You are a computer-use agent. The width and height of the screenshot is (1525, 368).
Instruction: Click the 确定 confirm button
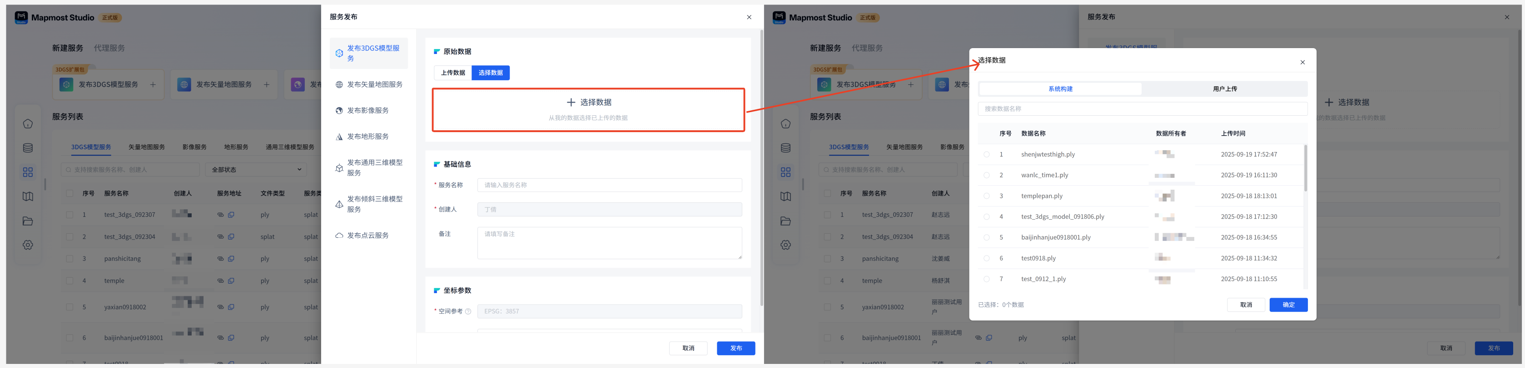[x=1288, y=304]
